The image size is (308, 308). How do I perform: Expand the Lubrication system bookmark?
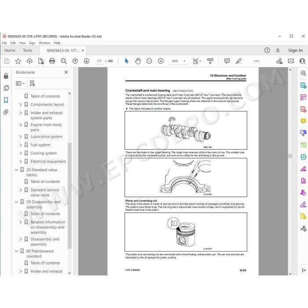tap(21, 136)
